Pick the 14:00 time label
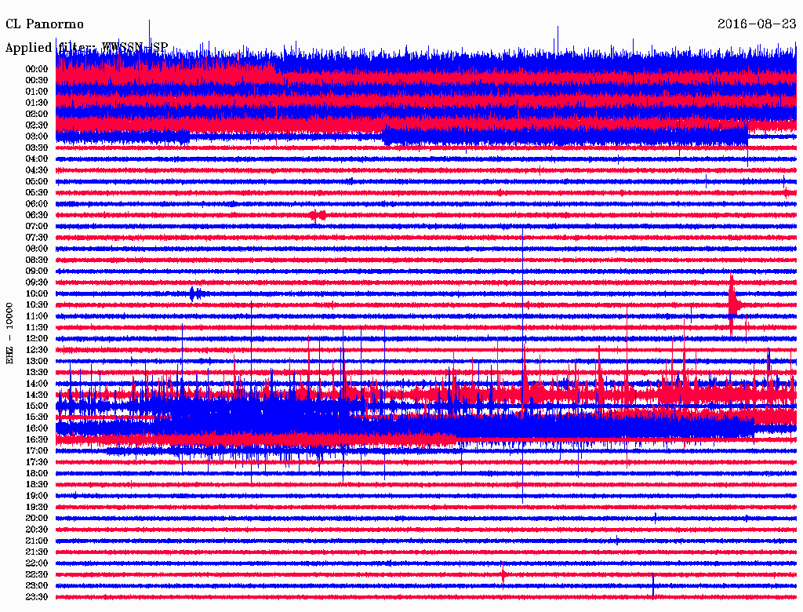The height and width of the screenshot is (612, 803). pos(36,384)
